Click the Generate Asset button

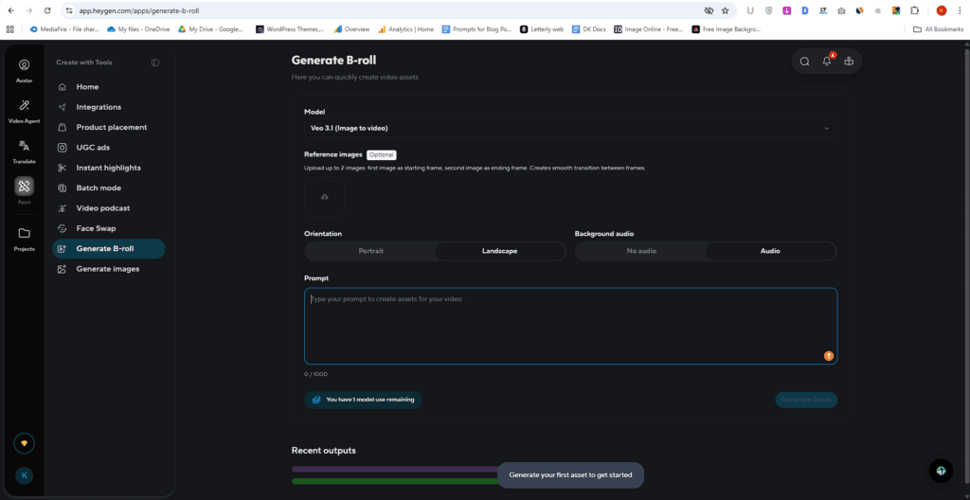(x=805, y=400)
